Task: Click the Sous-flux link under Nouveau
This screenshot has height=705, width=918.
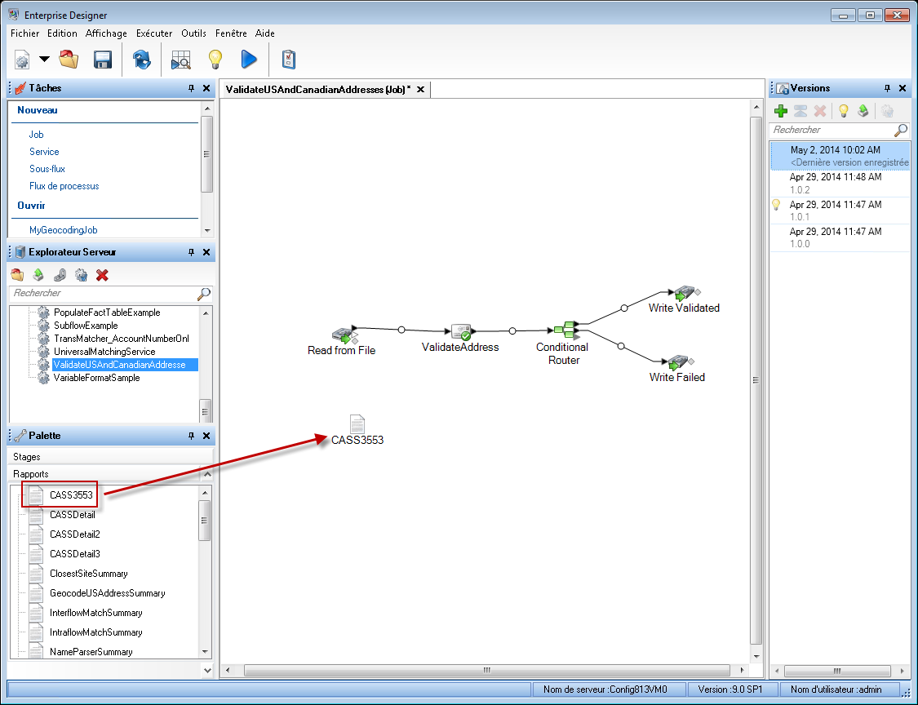Action: click(47, 169)
